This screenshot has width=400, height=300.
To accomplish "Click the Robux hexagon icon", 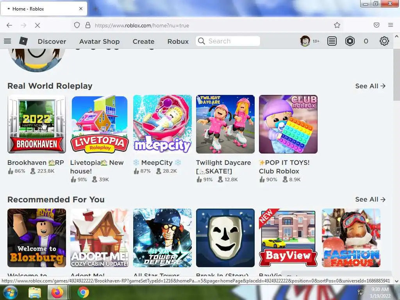I will pos(350,41).
